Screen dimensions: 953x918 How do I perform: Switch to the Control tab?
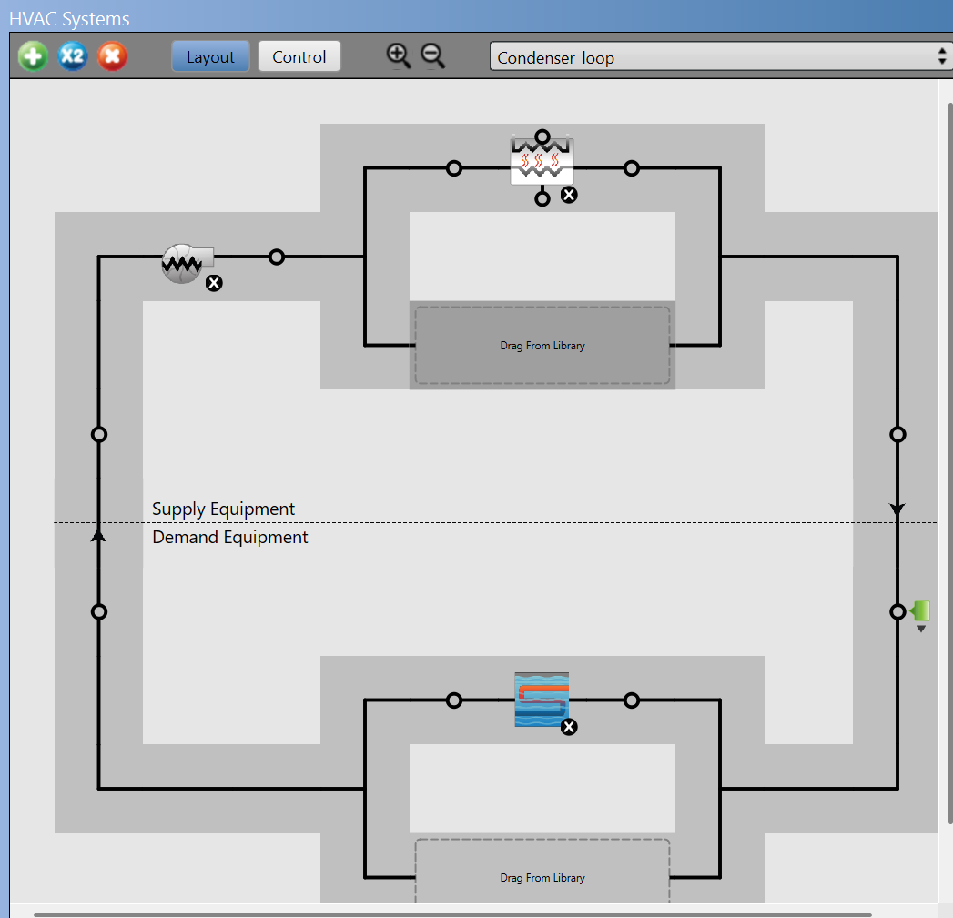coord(299,55)
